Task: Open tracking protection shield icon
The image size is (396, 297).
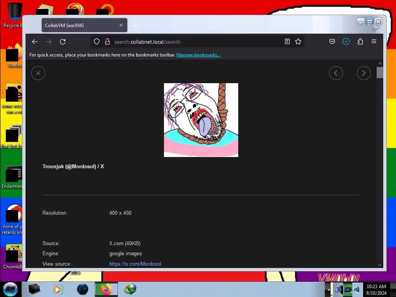Action: pos(96,42)
